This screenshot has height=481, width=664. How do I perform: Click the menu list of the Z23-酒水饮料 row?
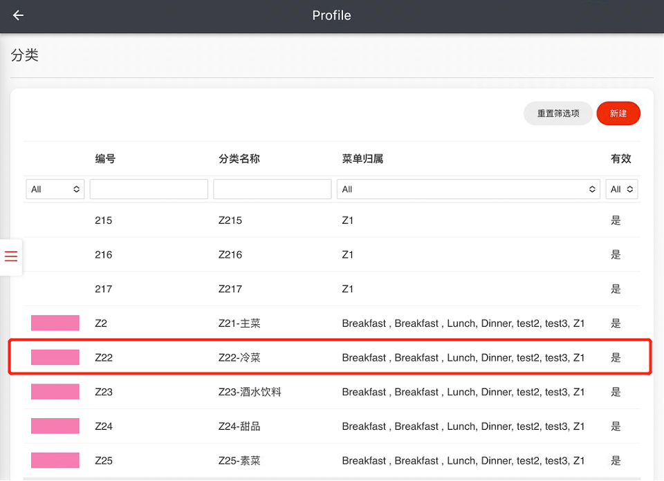pos(463,392)
